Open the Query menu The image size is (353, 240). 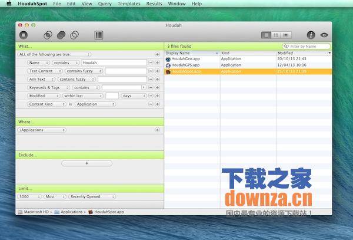tap(105, 4)
